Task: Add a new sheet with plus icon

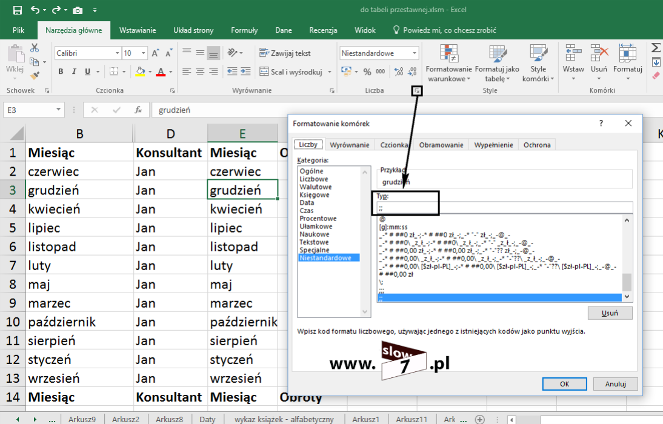Action: point(479,419)
